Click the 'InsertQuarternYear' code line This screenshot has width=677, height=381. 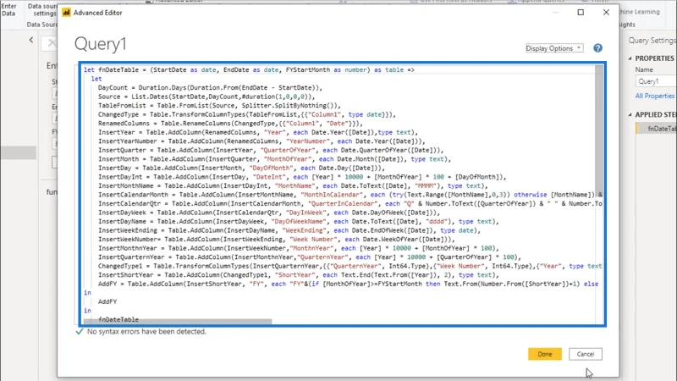310,257
